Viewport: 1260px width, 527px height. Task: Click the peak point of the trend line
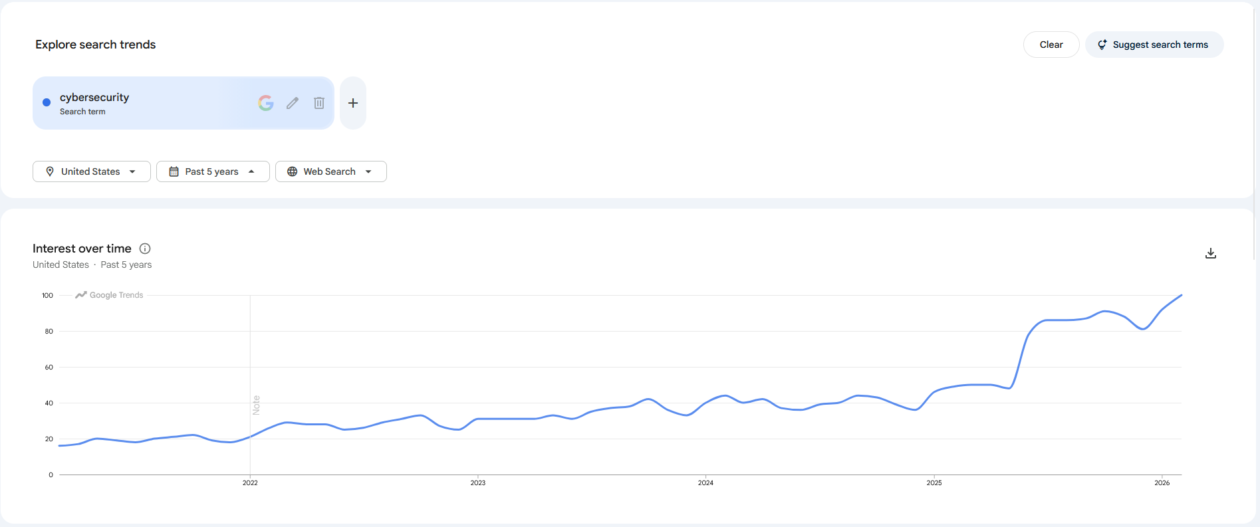tap(1181, 295)
